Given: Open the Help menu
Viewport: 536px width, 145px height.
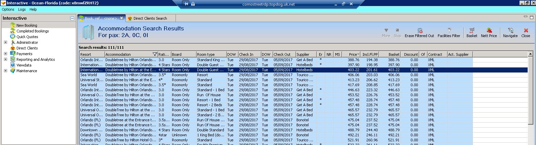Looking at the screenshot, I should point(33,9).
